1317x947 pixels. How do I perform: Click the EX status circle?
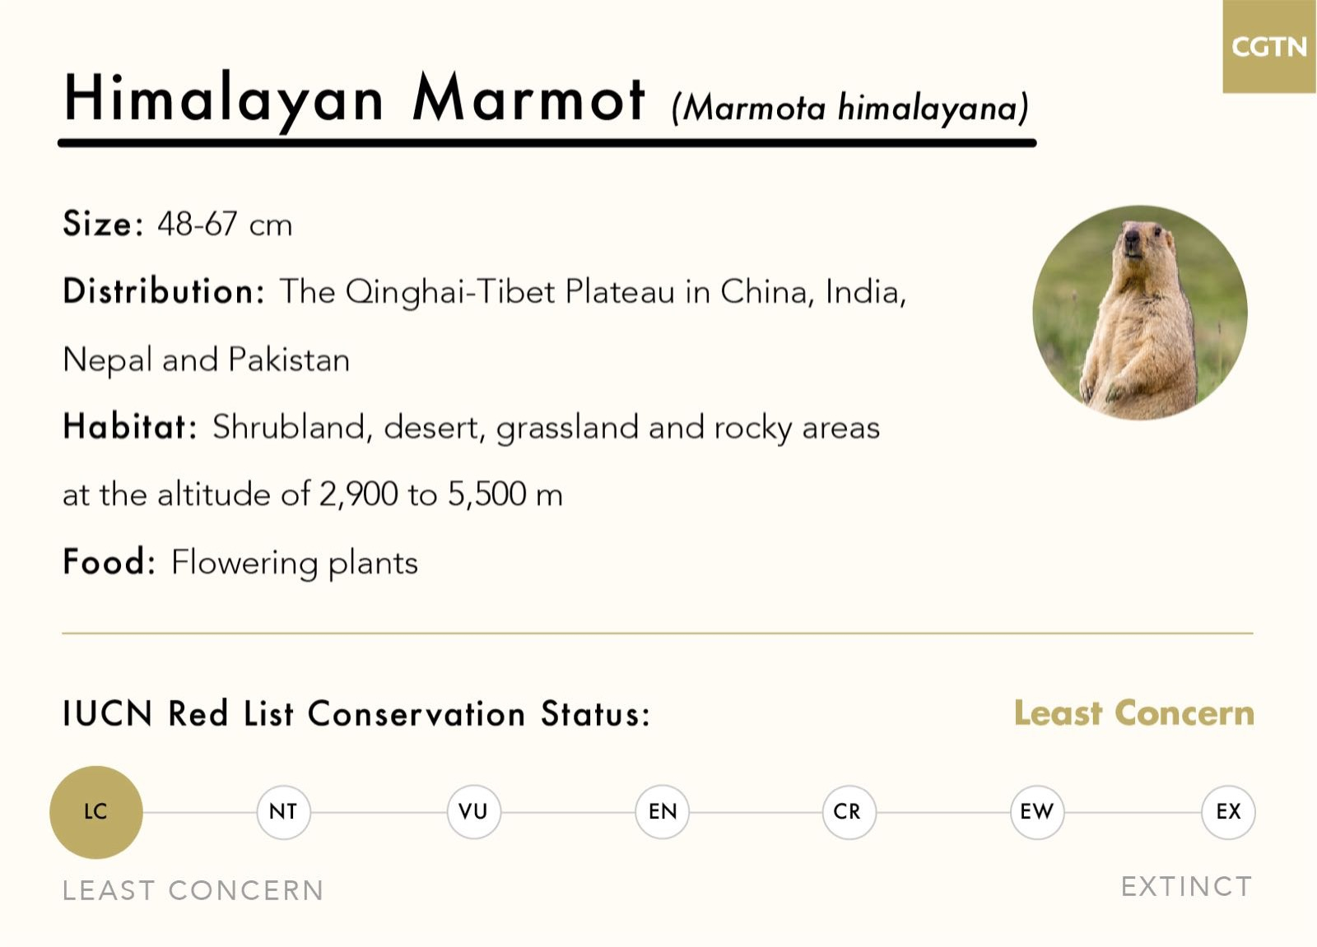pyautogui.click(x=1228, y=812)
